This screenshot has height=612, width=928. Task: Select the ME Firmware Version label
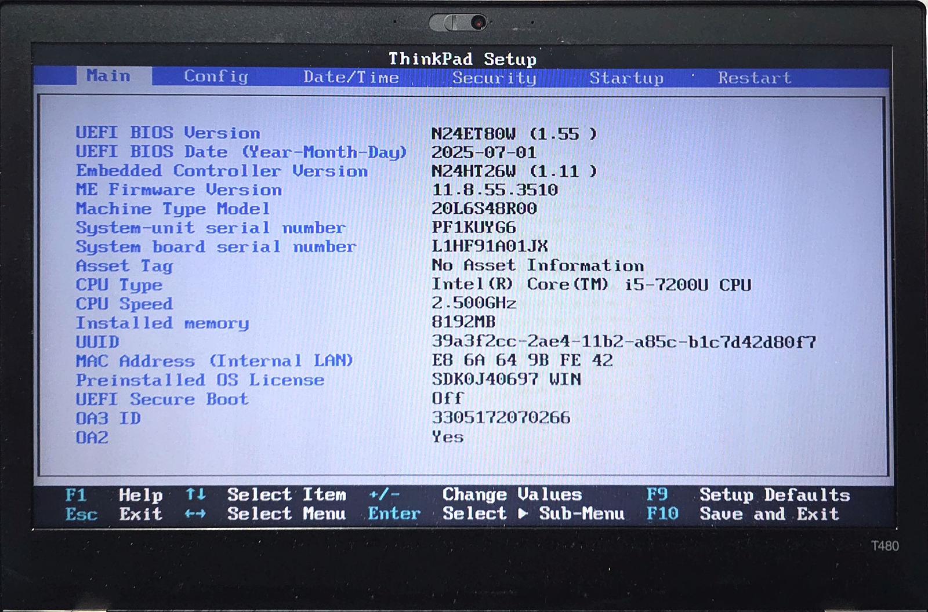(x=179, y=190)
